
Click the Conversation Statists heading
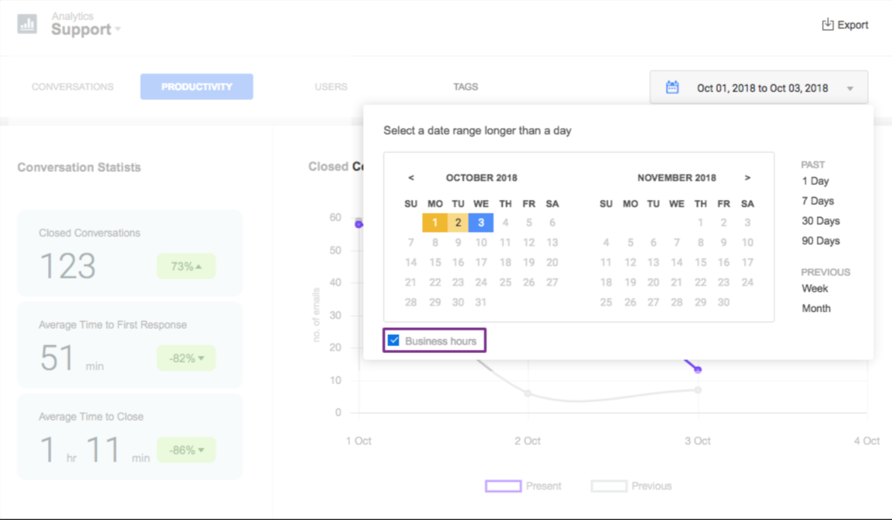click(x=79, y=167)
